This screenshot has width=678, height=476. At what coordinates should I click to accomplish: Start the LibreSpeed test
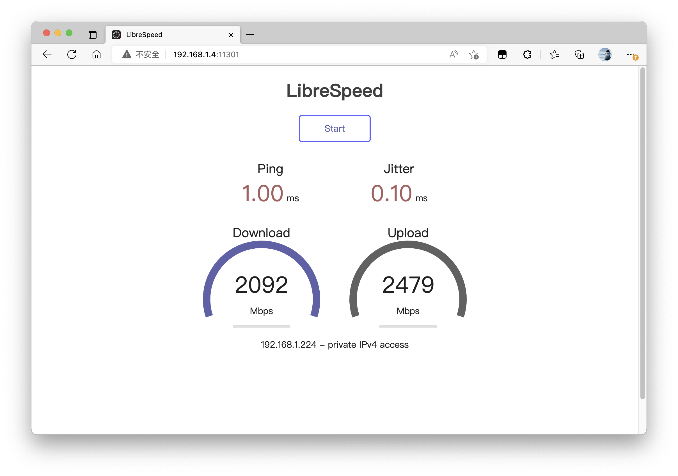point(335,129)
